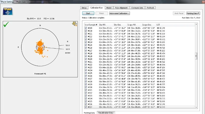
Task: Click the 50.0 radius label on plot
Action: point(68,45)
